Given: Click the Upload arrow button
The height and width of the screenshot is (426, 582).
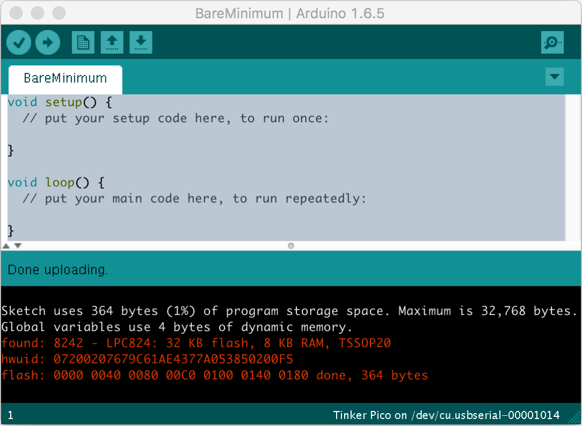Looking at the screenshot, I should 47,42.
